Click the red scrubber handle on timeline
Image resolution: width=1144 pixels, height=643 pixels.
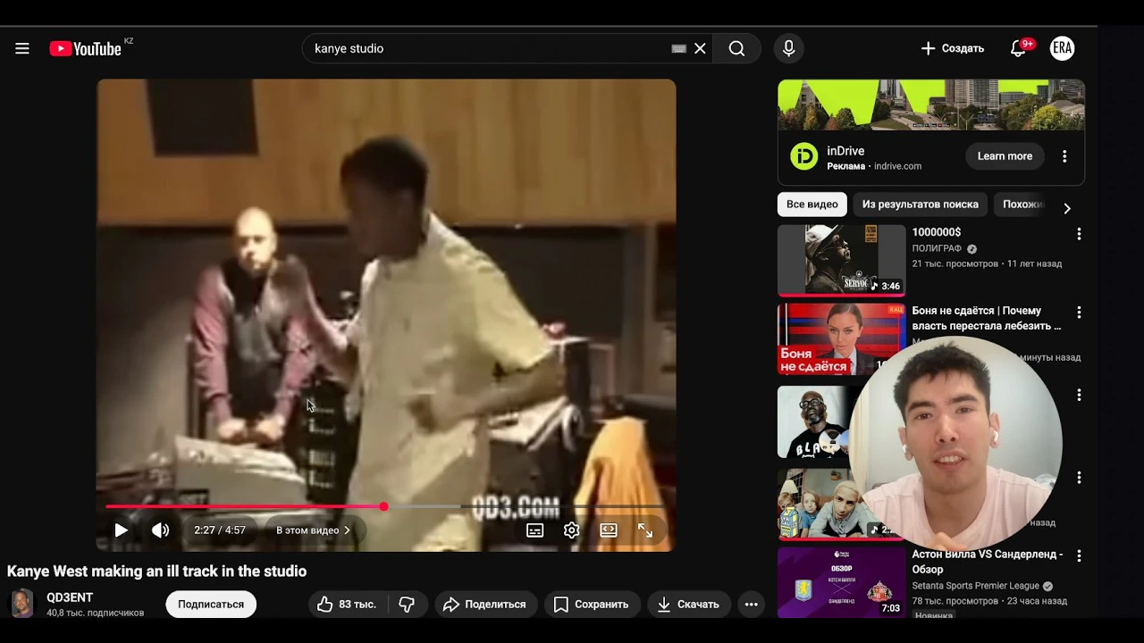[383, 506]
